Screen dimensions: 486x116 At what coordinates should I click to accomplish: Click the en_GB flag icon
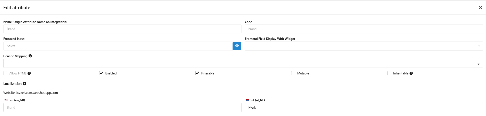6,100
